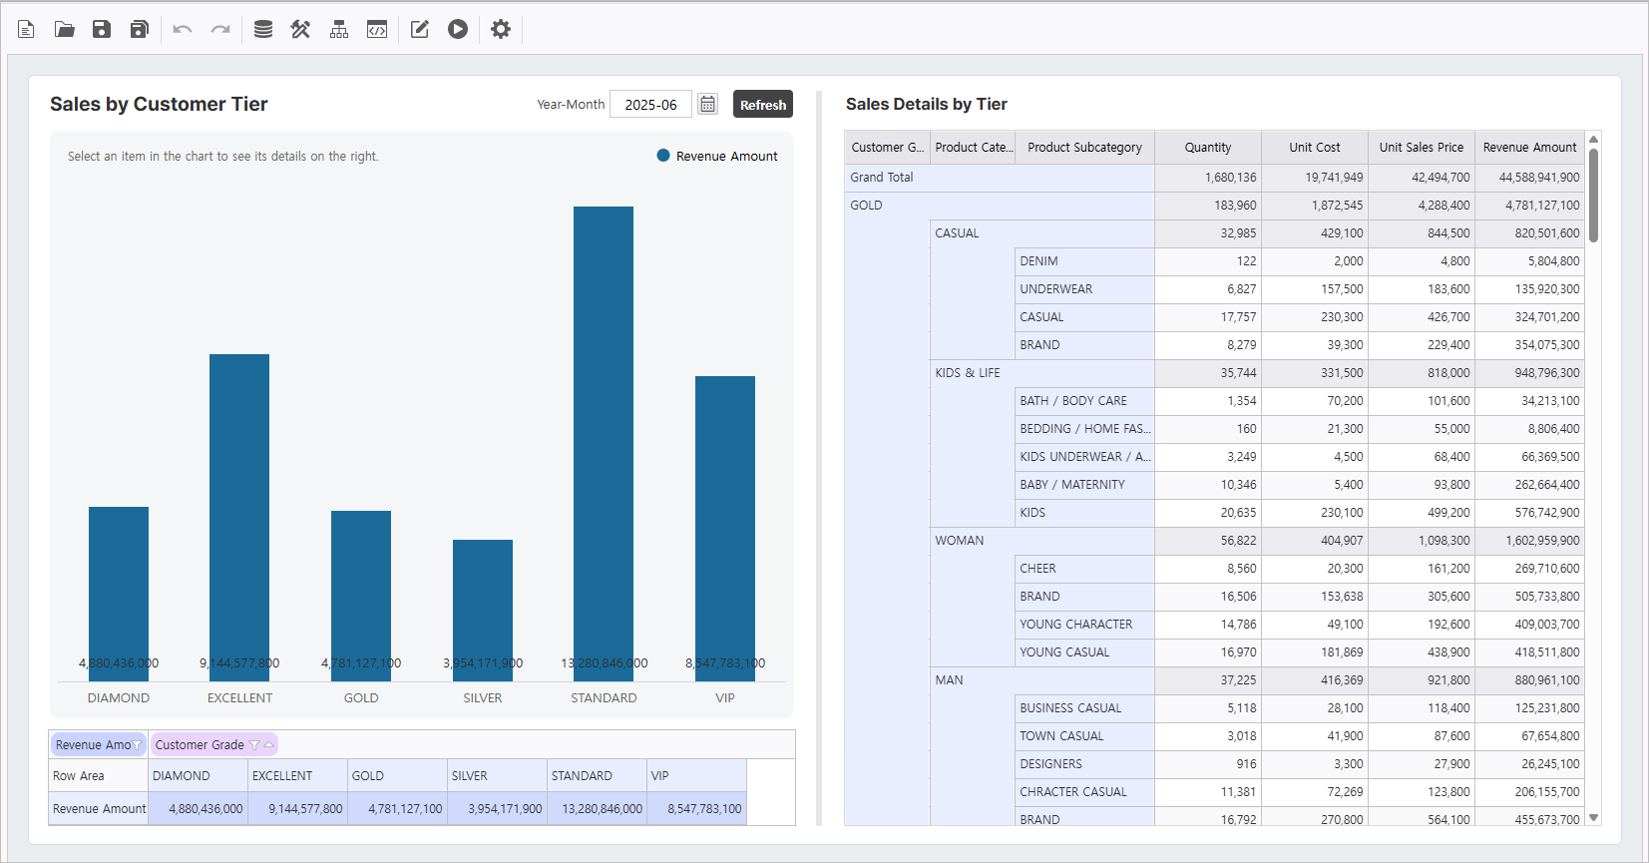1649x863 pixels.
Task: Open the hierarchy structure diagram icon
Action: point(339,29)
